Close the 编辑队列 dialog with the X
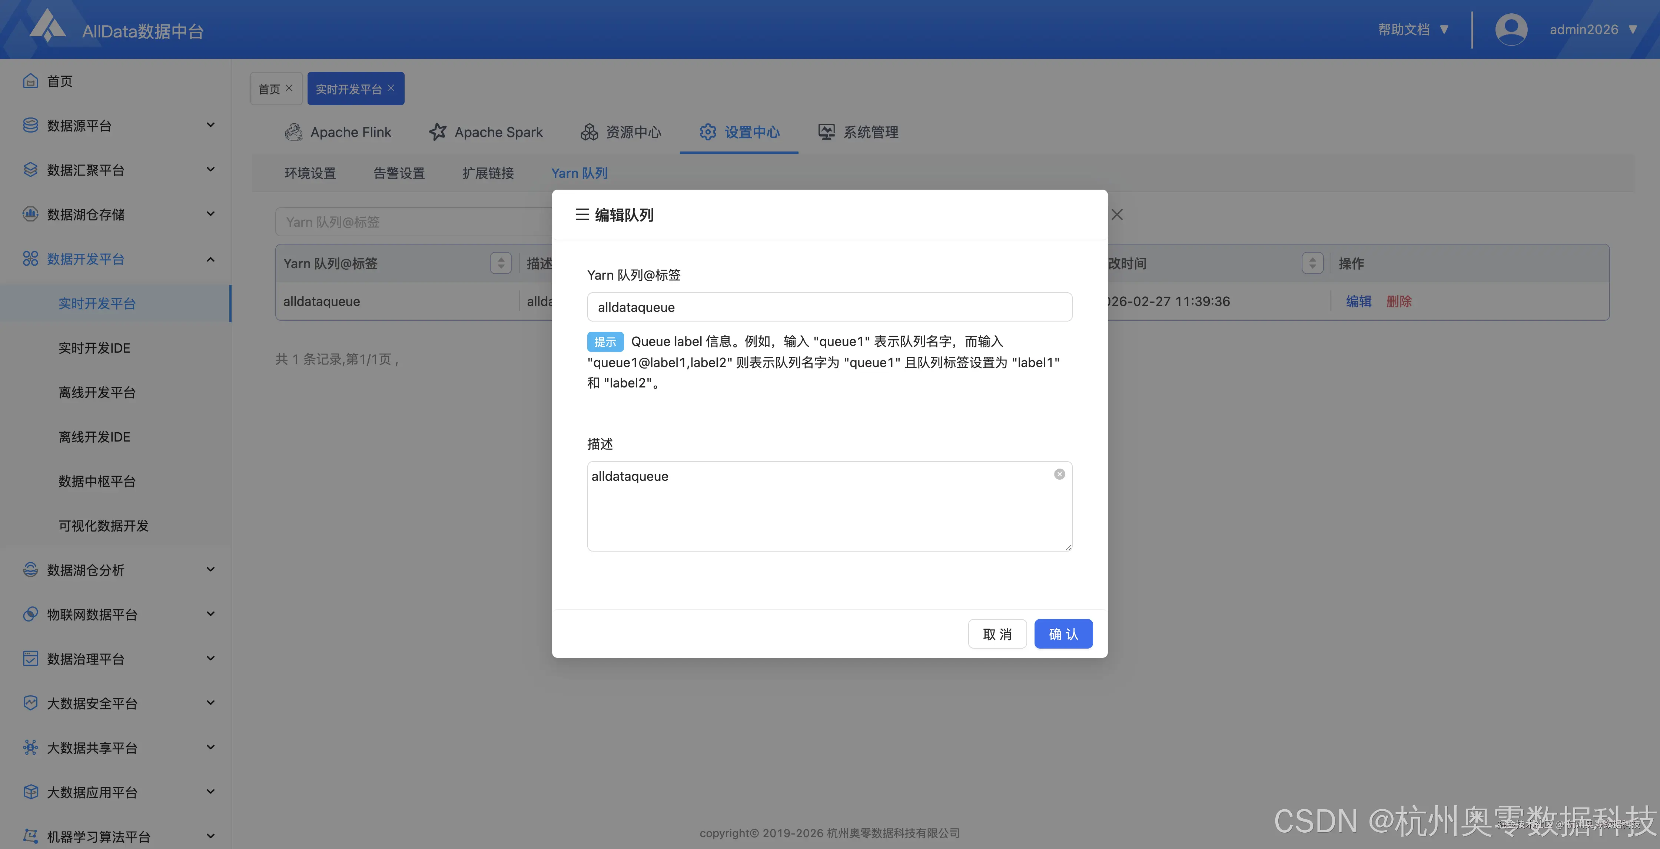The height and width of the screenshot is (849, 1660). point(1118,214)
